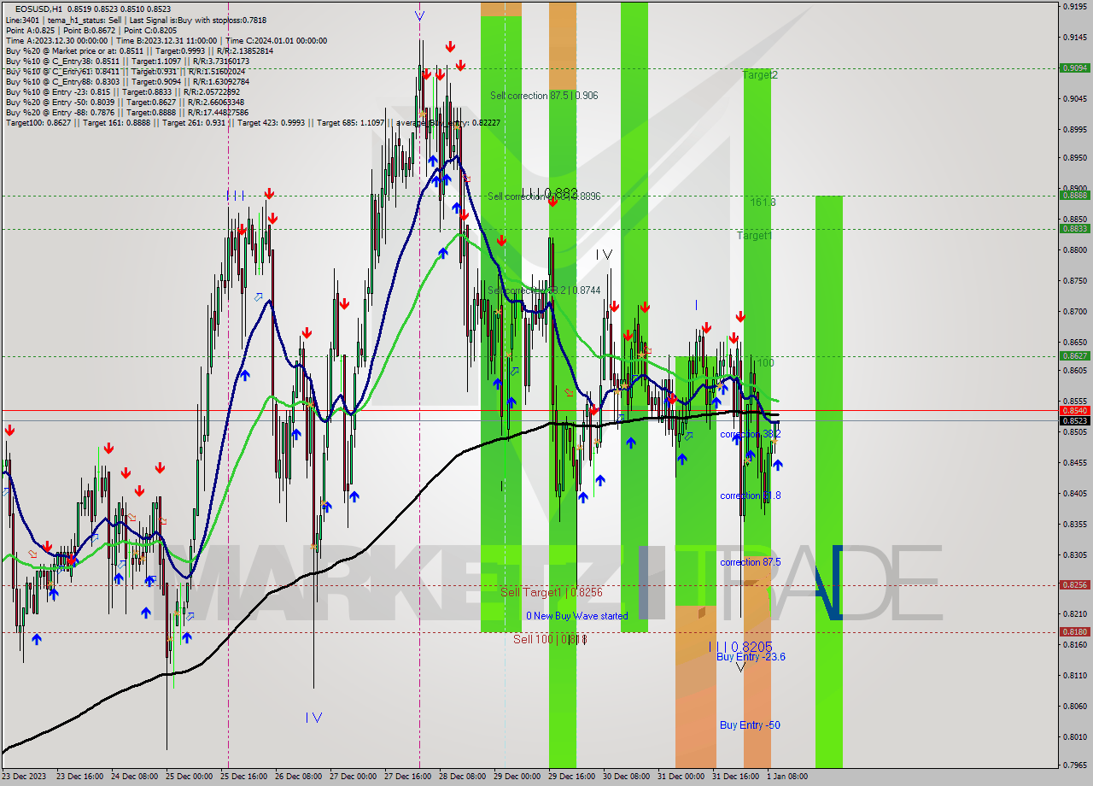The width and height of the screenshot is (1093, 786).
Task: Click the green 0.8627 price tag
Action: [x=1074, y=355]
